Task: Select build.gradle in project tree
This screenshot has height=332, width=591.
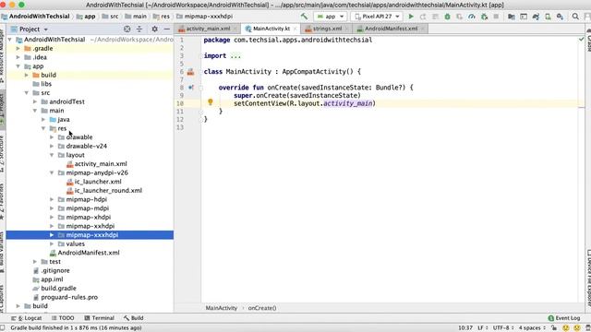Action: tap(54, 289)
